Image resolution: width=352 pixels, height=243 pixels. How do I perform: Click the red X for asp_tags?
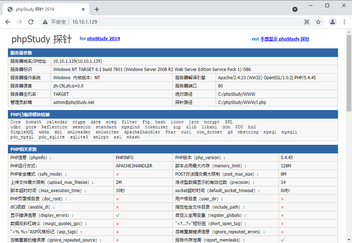click(117, 232)
